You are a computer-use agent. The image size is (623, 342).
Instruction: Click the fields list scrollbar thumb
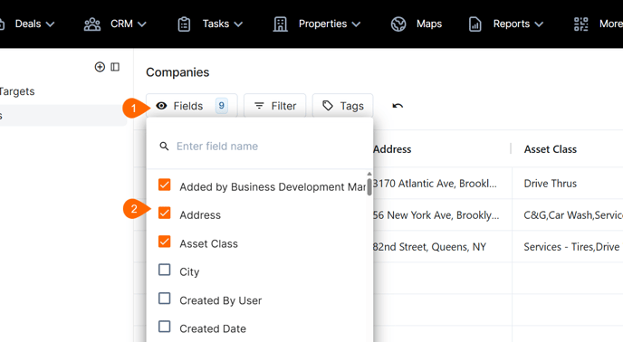369,186
